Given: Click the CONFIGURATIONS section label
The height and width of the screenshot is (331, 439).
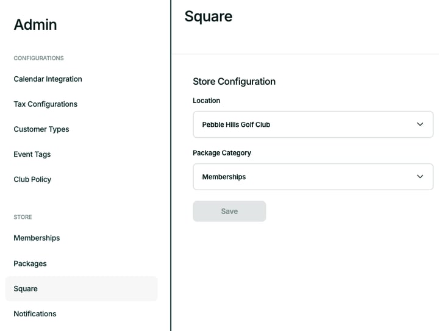Looking at the screenshot, I should 38,58.
